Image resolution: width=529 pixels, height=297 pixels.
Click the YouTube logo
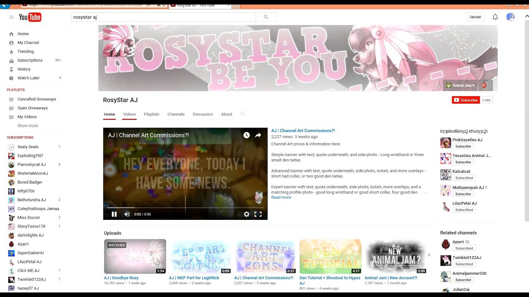(x=30, y=17)
